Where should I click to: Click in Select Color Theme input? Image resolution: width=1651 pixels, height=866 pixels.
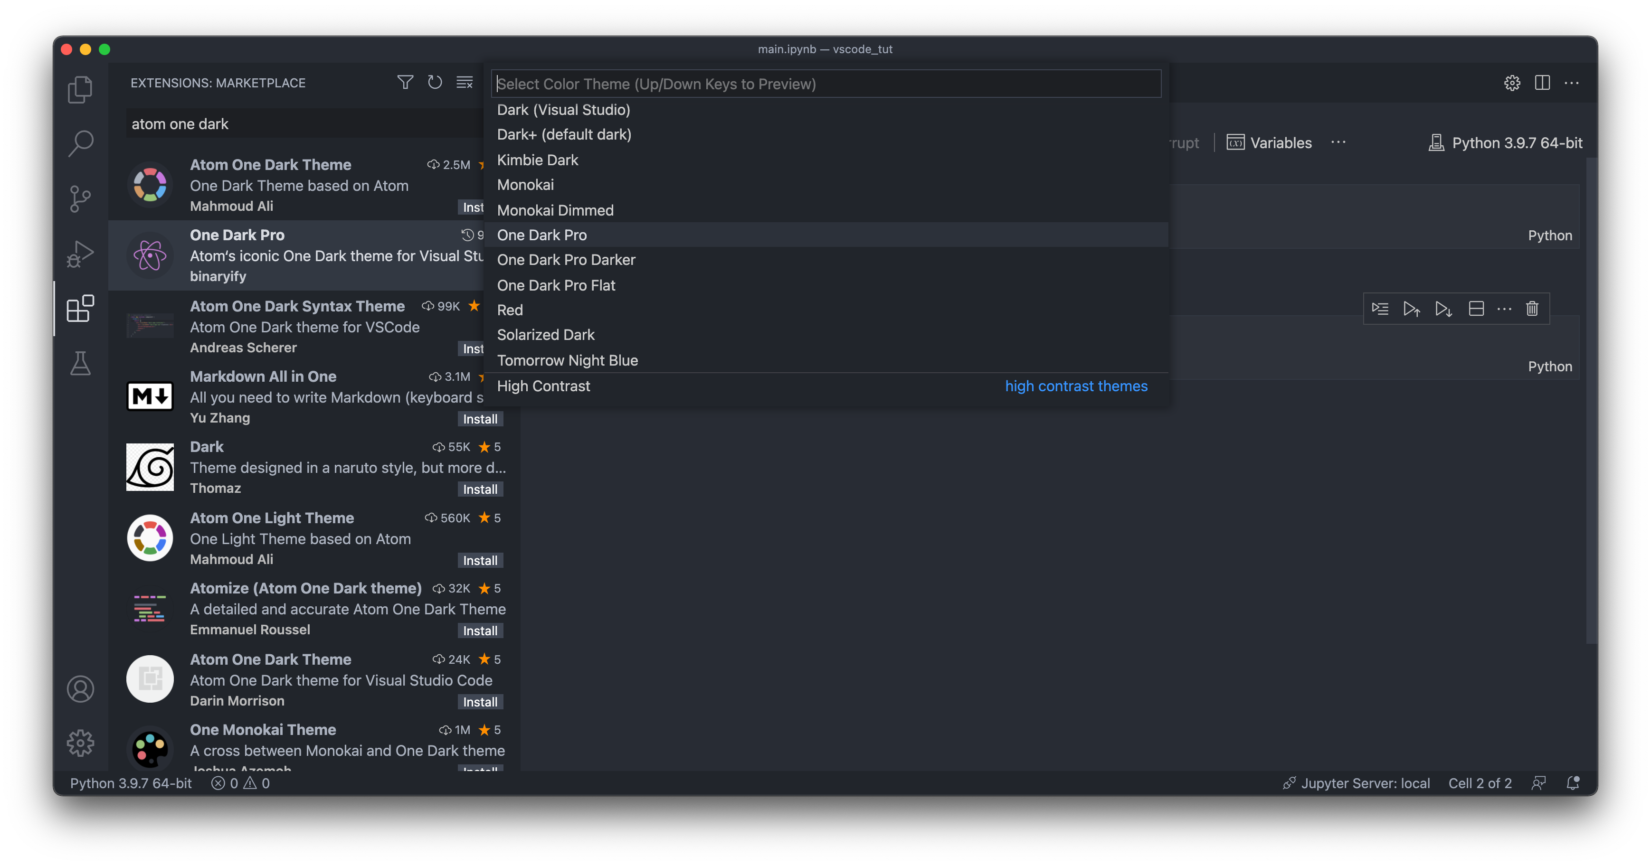pyautogui.click(x=825, y=84)
